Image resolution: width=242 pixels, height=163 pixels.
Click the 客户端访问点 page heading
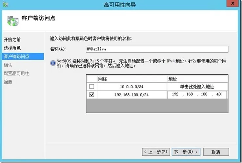(38, 18)
